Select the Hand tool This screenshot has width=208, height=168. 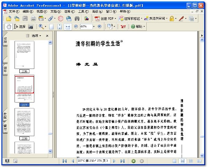9,27
